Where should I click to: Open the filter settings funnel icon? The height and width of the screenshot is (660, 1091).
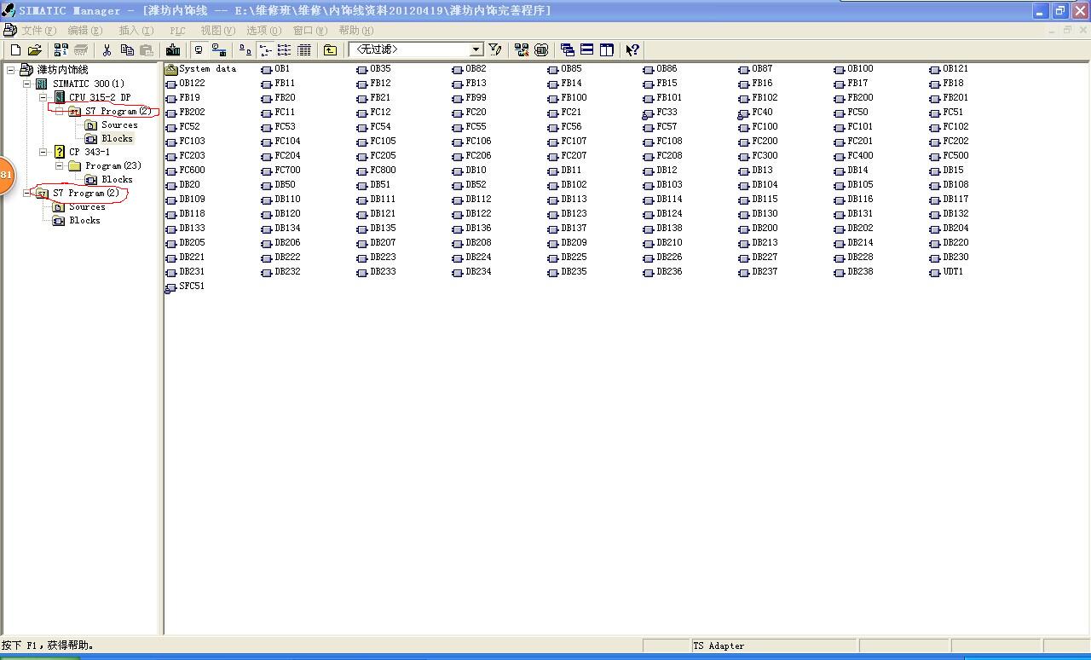[495, 50]
